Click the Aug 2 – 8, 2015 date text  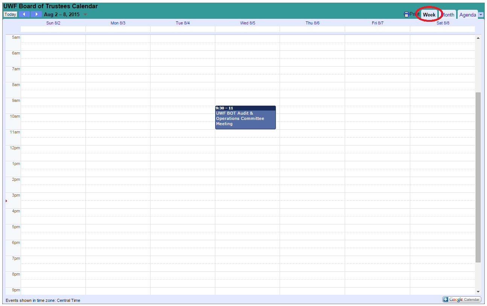(x=62, y=14)
